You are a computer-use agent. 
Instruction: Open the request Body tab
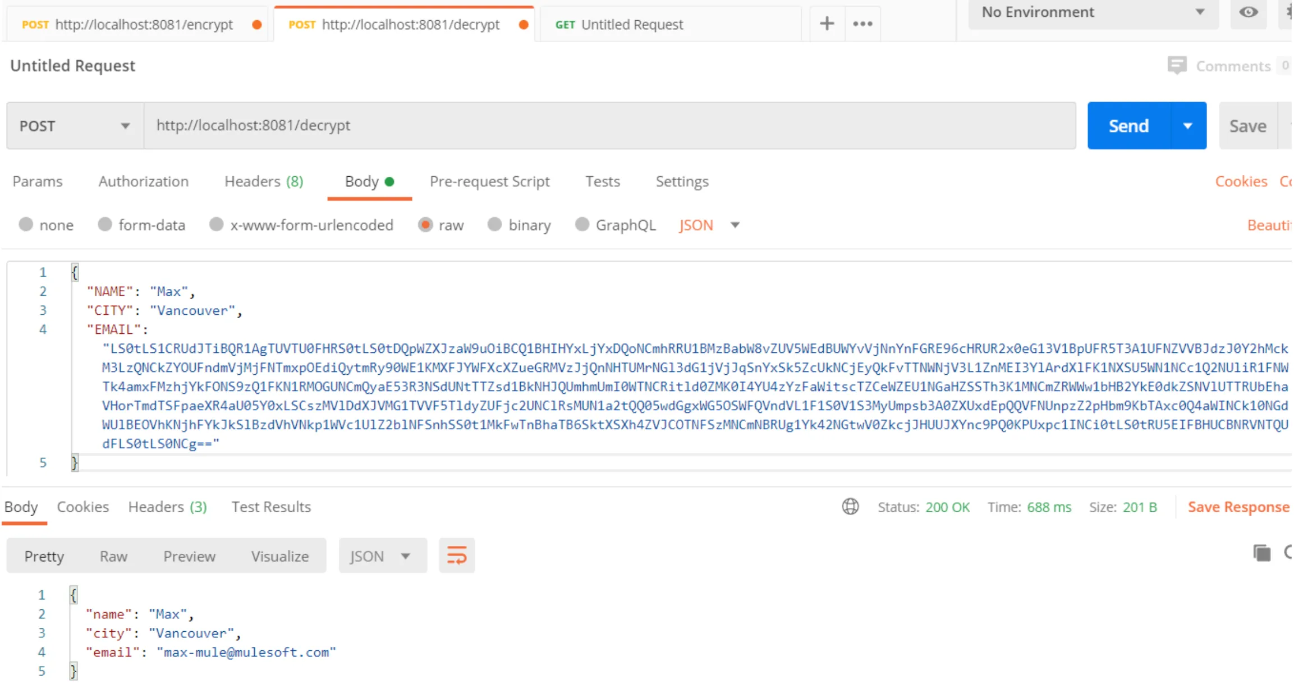369,181
